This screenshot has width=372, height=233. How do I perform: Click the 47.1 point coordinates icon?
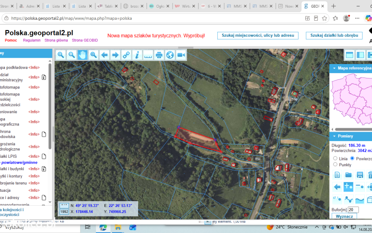click(337, 199)
